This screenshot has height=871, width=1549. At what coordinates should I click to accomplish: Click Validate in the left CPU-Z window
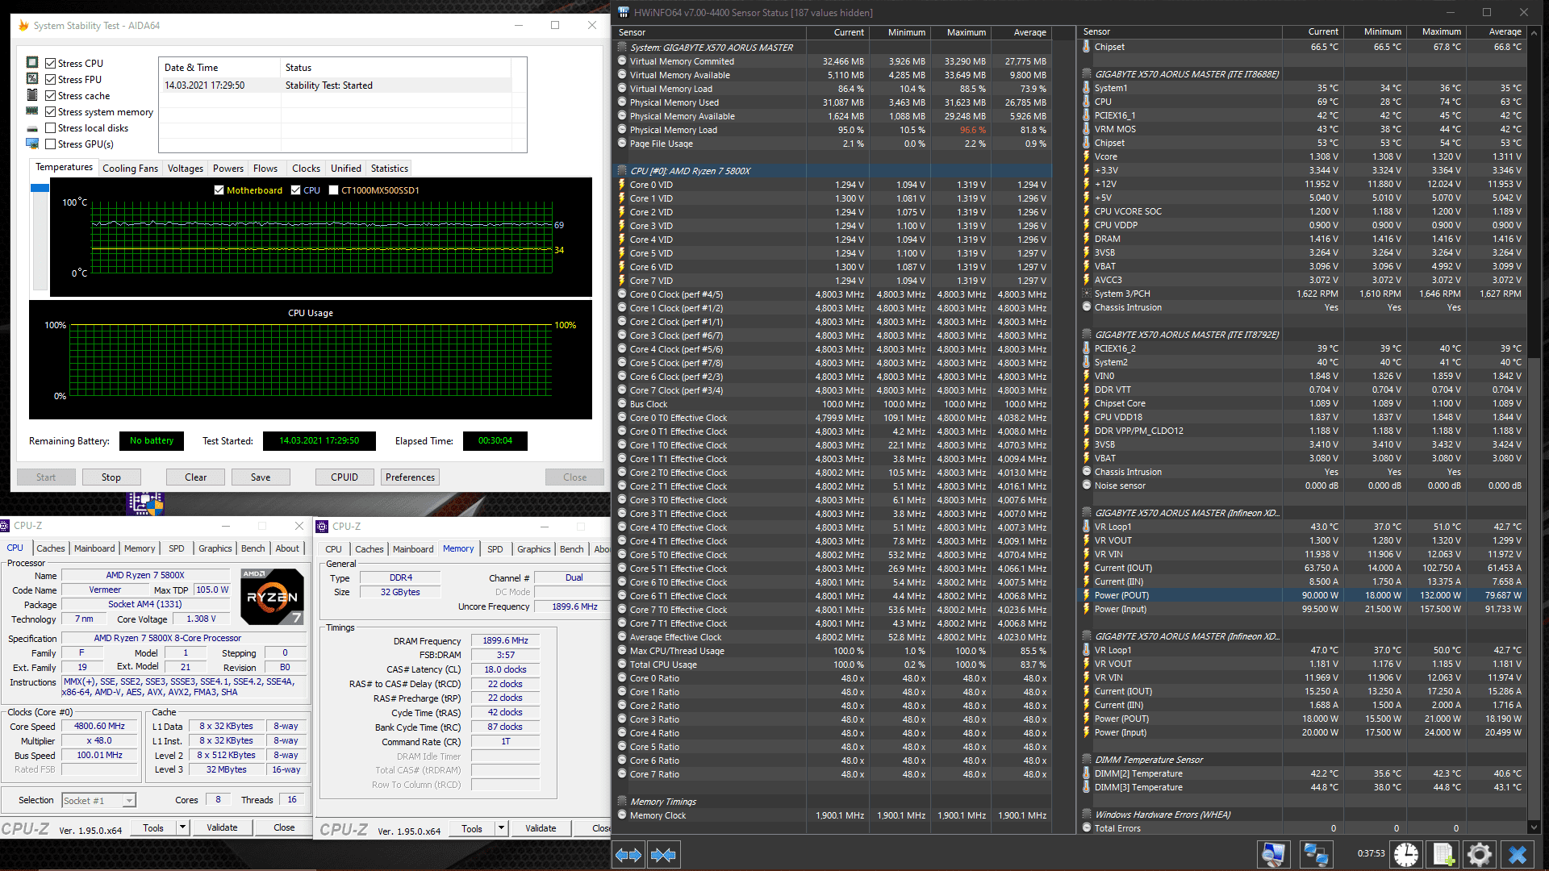tap(222, 827)
